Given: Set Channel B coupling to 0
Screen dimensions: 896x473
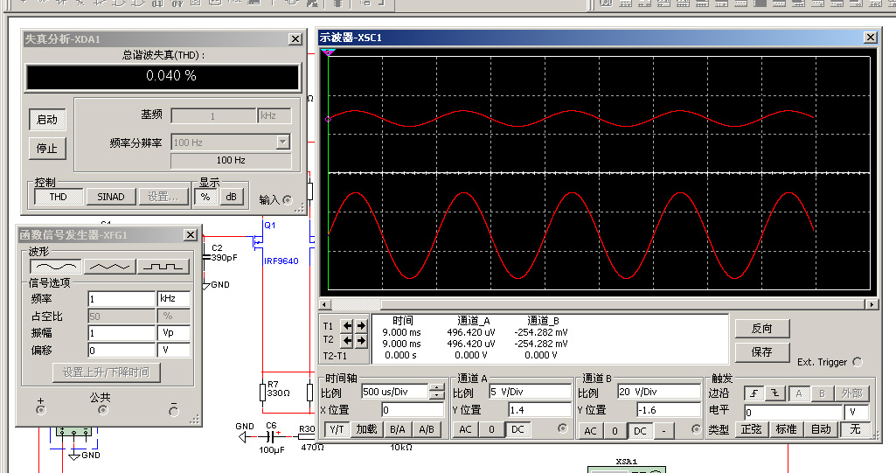Looking at the screenshot, I should [x=615, y=431].
